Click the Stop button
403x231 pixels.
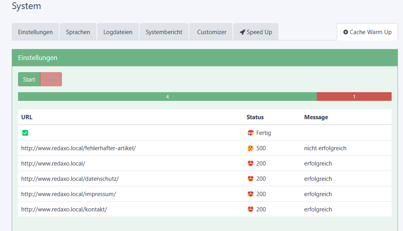[51, 79]
